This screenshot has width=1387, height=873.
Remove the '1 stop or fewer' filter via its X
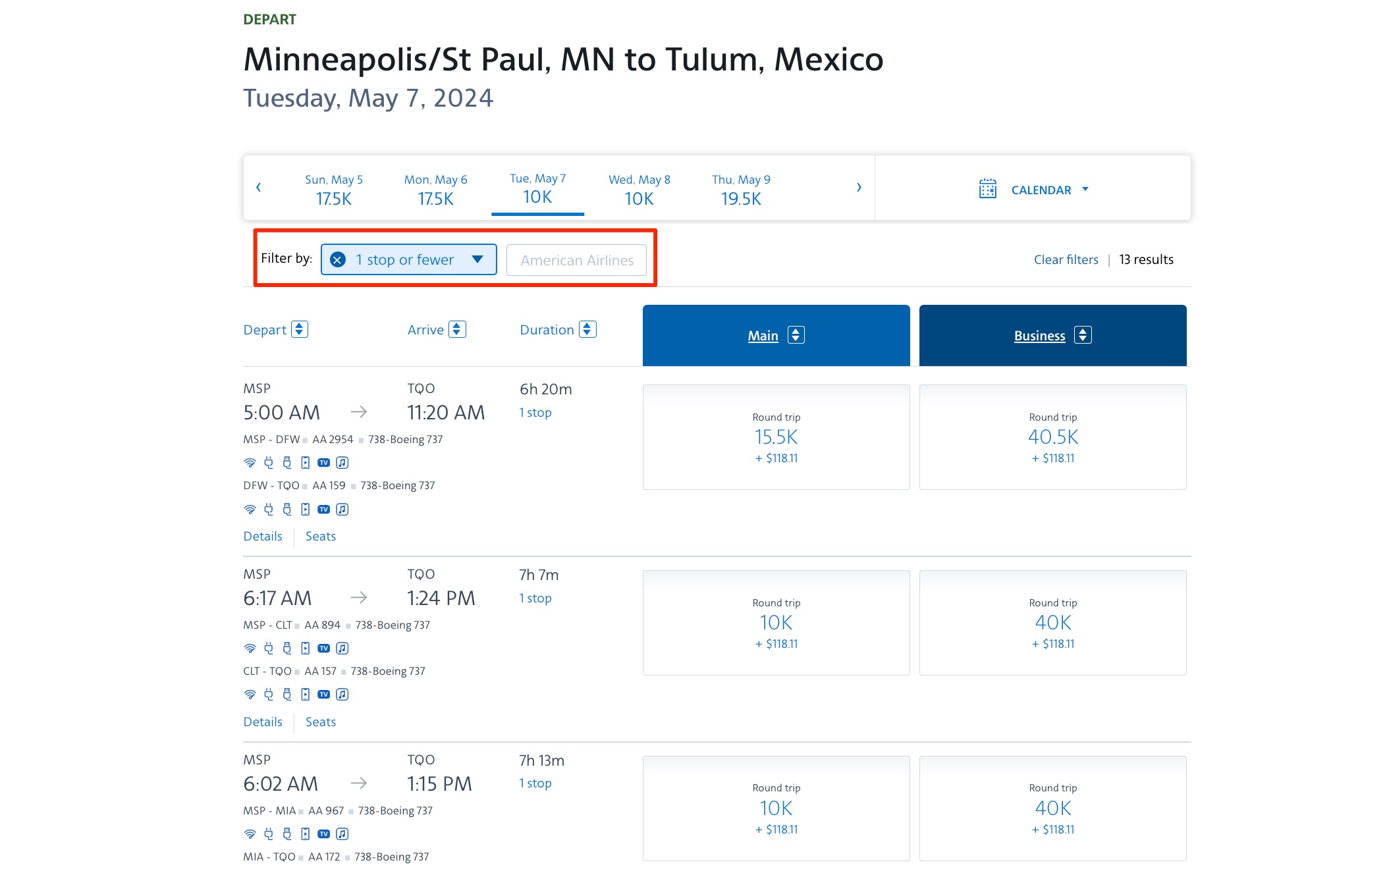[x=337, y=259]
